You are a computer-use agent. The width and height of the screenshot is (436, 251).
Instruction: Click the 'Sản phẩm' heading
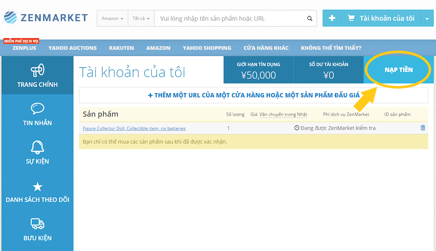point(101,114)
